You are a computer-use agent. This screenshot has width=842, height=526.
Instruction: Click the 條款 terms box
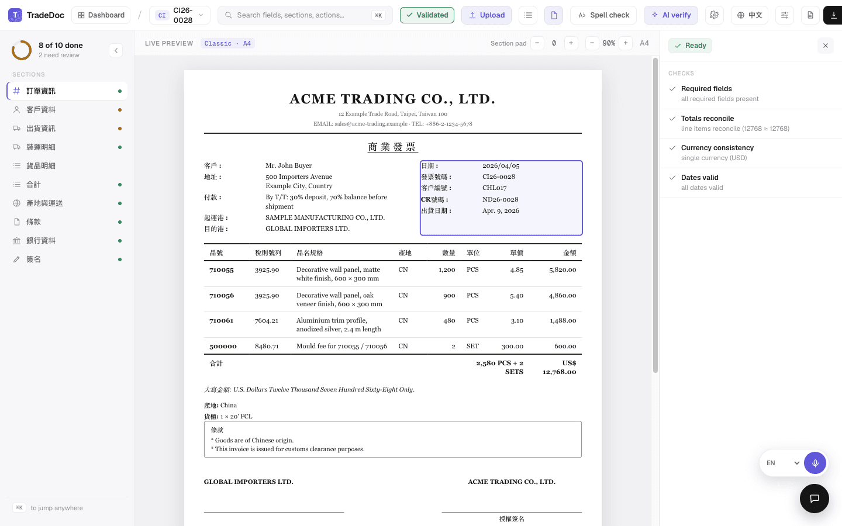[392, 440]
